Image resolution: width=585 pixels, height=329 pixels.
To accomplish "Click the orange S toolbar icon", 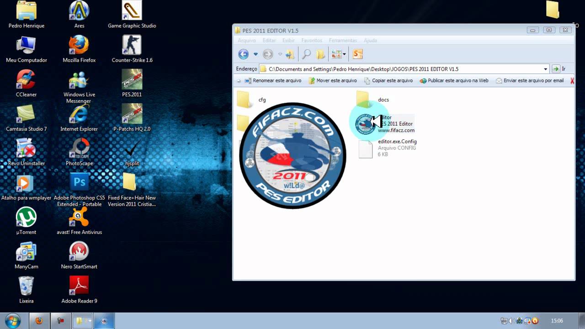I will coord(357,54).
